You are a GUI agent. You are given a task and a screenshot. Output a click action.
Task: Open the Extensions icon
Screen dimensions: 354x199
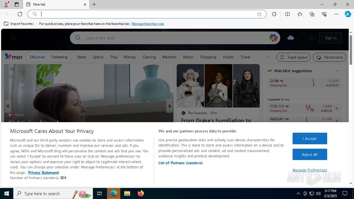[x=274, y=14]
